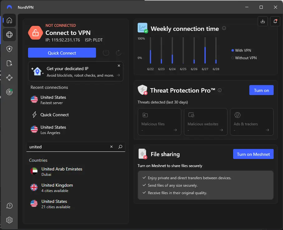
Task: Clear the 'united' search text
Action: [x=111, y=147]
